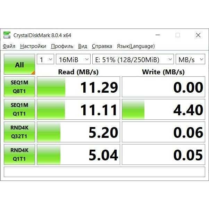Open the Настройки menu
209x209 pixels.
point(33,46)
